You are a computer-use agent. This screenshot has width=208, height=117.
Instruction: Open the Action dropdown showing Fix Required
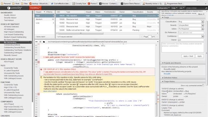pyautogui.click(x=203, y=29)
